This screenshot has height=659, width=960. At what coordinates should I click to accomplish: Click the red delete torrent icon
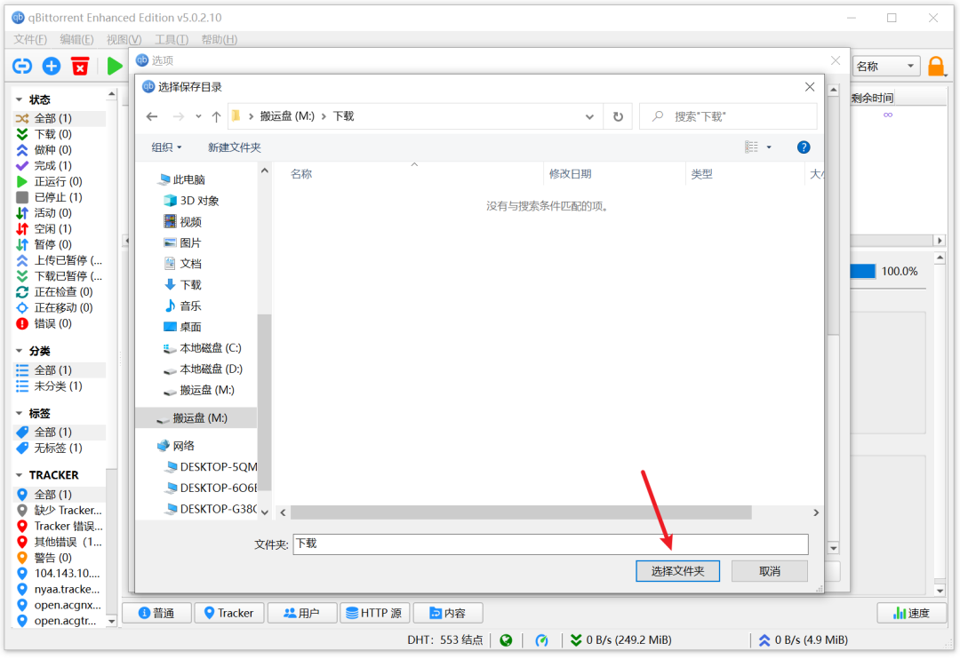tap(80, 66)
